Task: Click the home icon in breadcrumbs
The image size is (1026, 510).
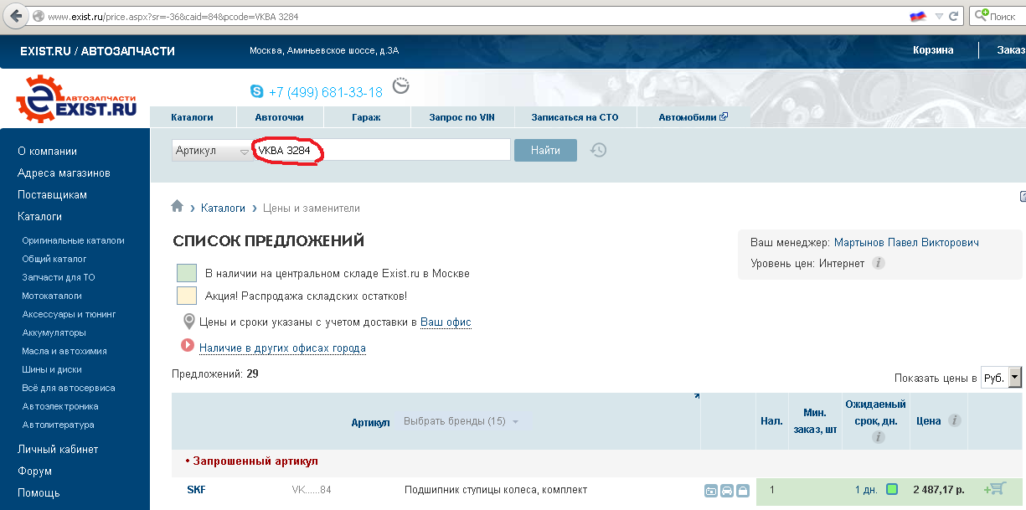Action: click(x=177, y=207)
